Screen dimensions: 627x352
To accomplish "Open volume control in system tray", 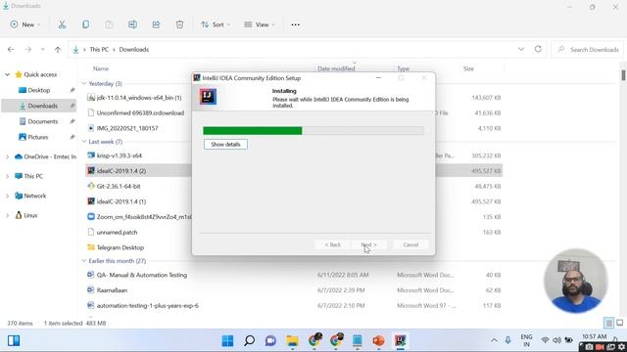I will click(x=556, y=340).
